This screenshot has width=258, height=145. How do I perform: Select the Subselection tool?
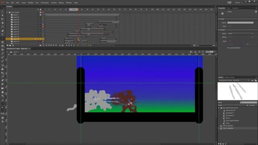pos(2,15)
